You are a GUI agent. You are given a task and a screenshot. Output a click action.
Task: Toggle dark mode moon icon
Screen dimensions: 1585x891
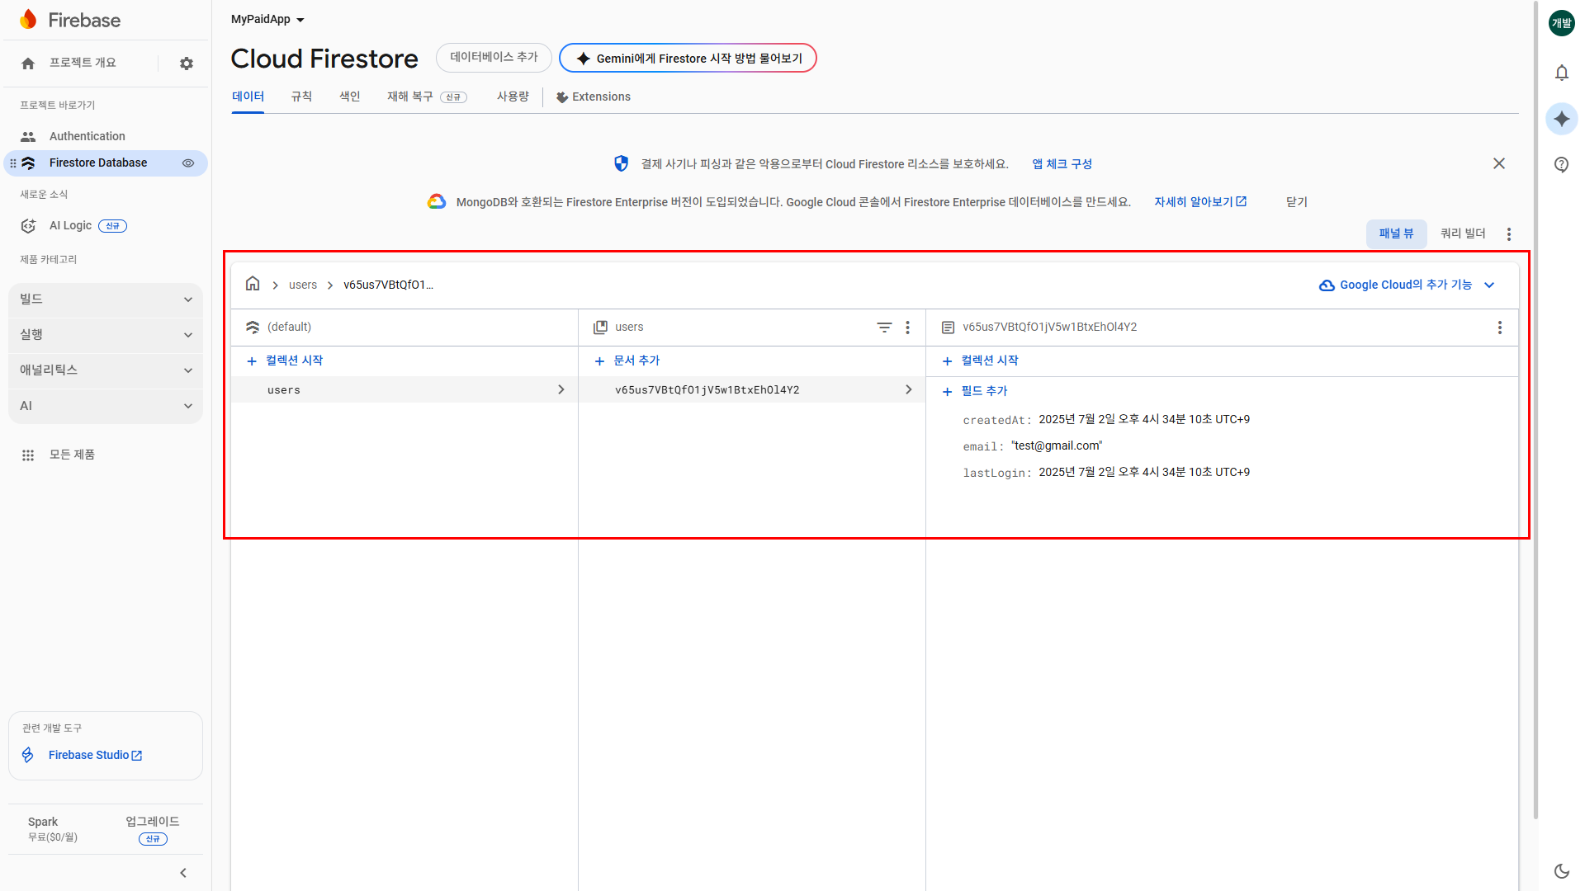pos(1561,870)
